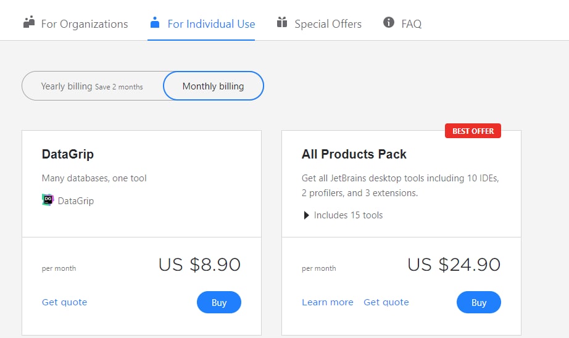Switch to Yearly billing option
The width and height of the screenshot is (569, 338).
point(92,86)
